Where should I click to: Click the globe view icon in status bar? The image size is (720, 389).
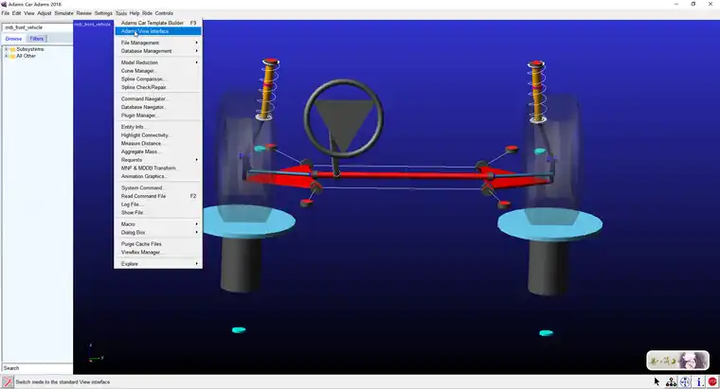pyautogui.click(x=685, y=381)
